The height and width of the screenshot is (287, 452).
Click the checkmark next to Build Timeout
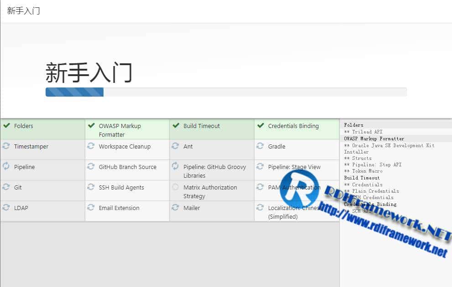point(176,126)
